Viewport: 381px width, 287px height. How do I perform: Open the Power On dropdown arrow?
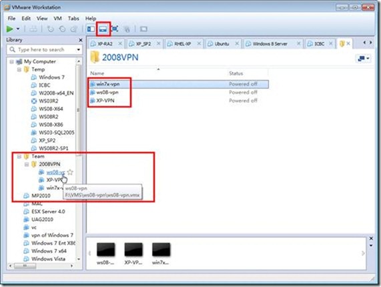(18, 29)
